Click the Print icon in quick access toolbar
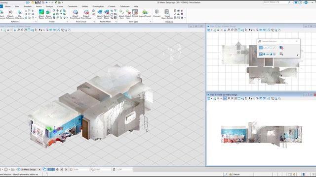This screenshot has height=177, width=316. (x=59, y=2)
